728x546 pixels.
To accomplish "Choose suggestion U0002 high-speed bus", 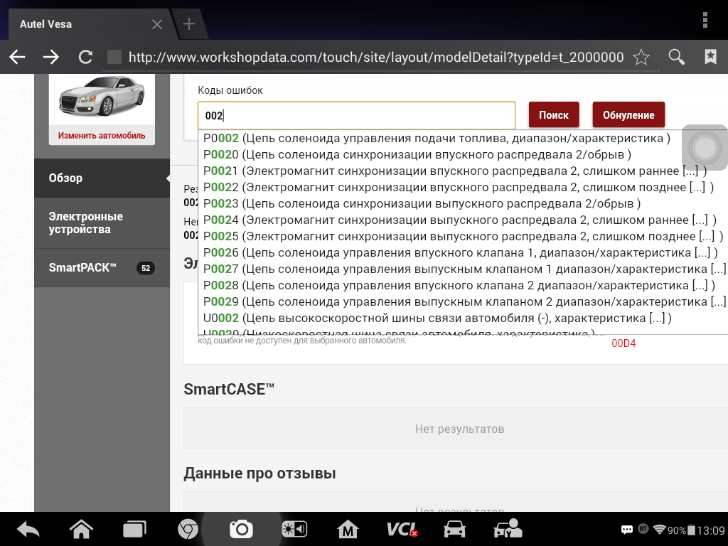I will pos(437,318).
